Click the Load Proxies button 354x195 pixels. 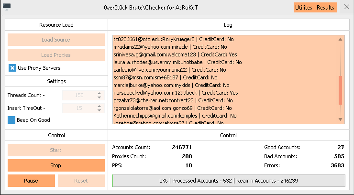[56, 55]
